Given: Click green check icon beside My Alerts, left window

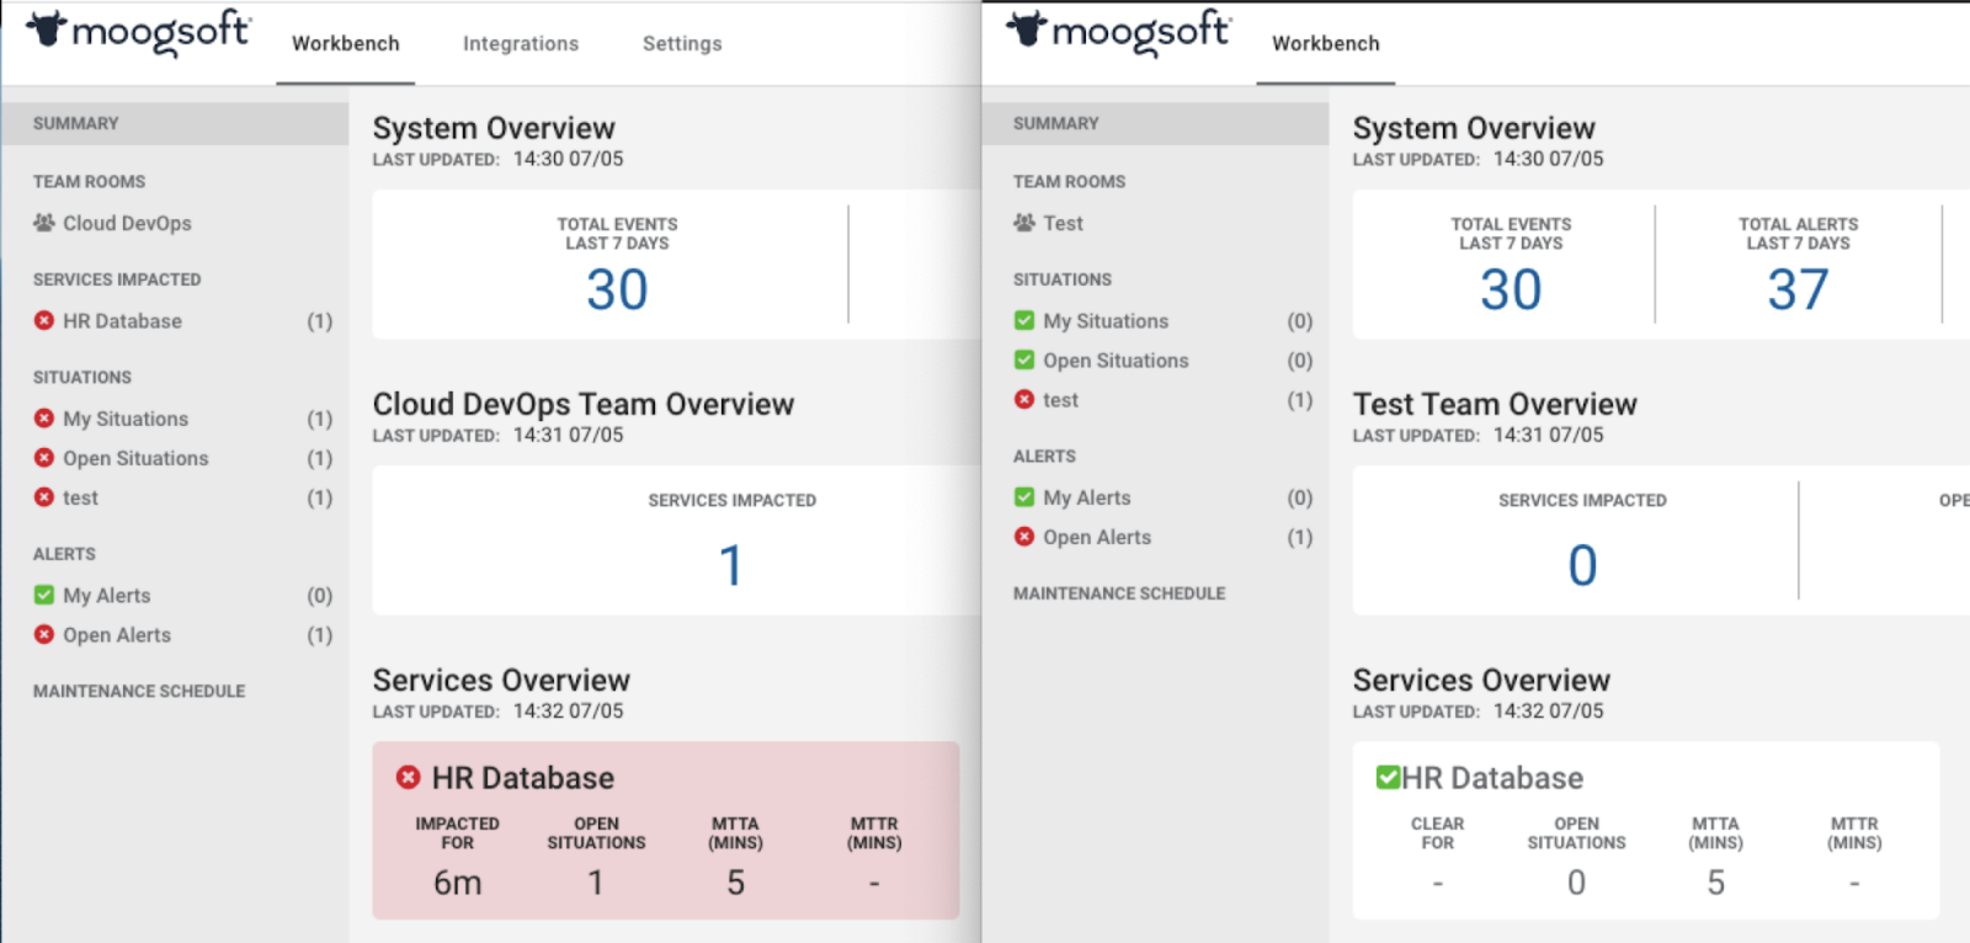Looking at the screenshot, I should click(x=44, y=594).
